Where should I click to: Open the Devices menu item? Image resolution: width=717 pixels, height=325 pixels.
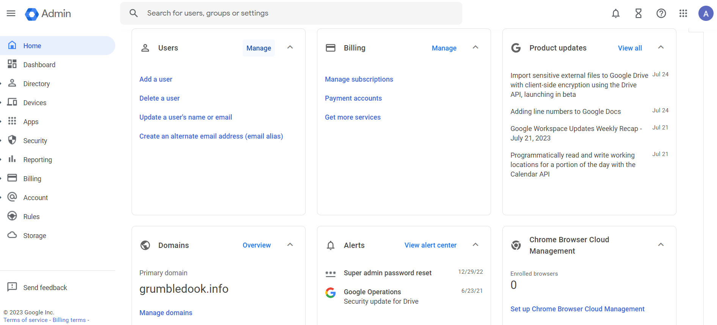pos(58,103)
